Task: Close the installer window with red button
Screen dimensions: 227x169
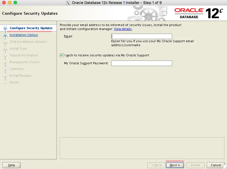Action: click(4, 3)
